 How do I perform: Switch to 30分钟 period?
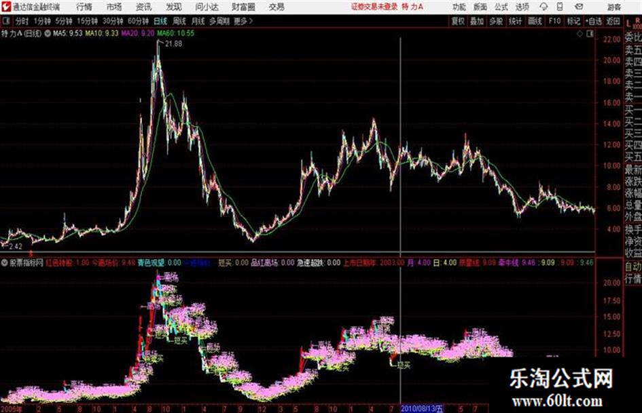(113, 21)
